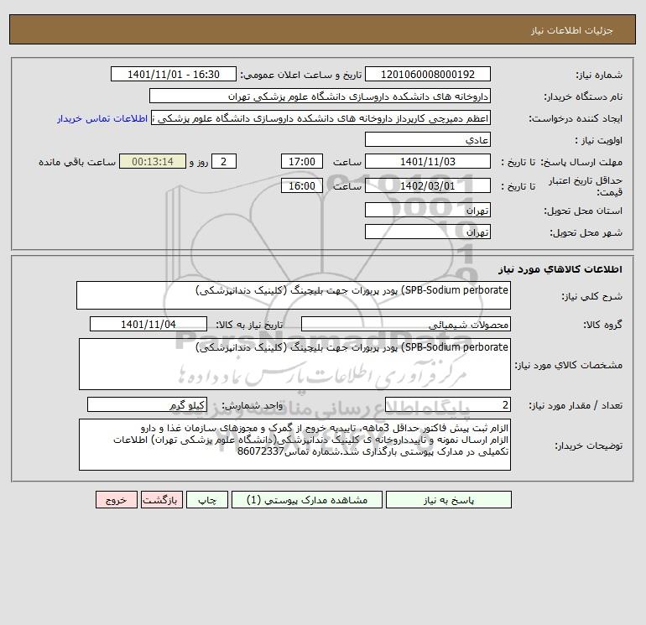
Task: Click the label شماره نیاز
Action: [599, 75]
